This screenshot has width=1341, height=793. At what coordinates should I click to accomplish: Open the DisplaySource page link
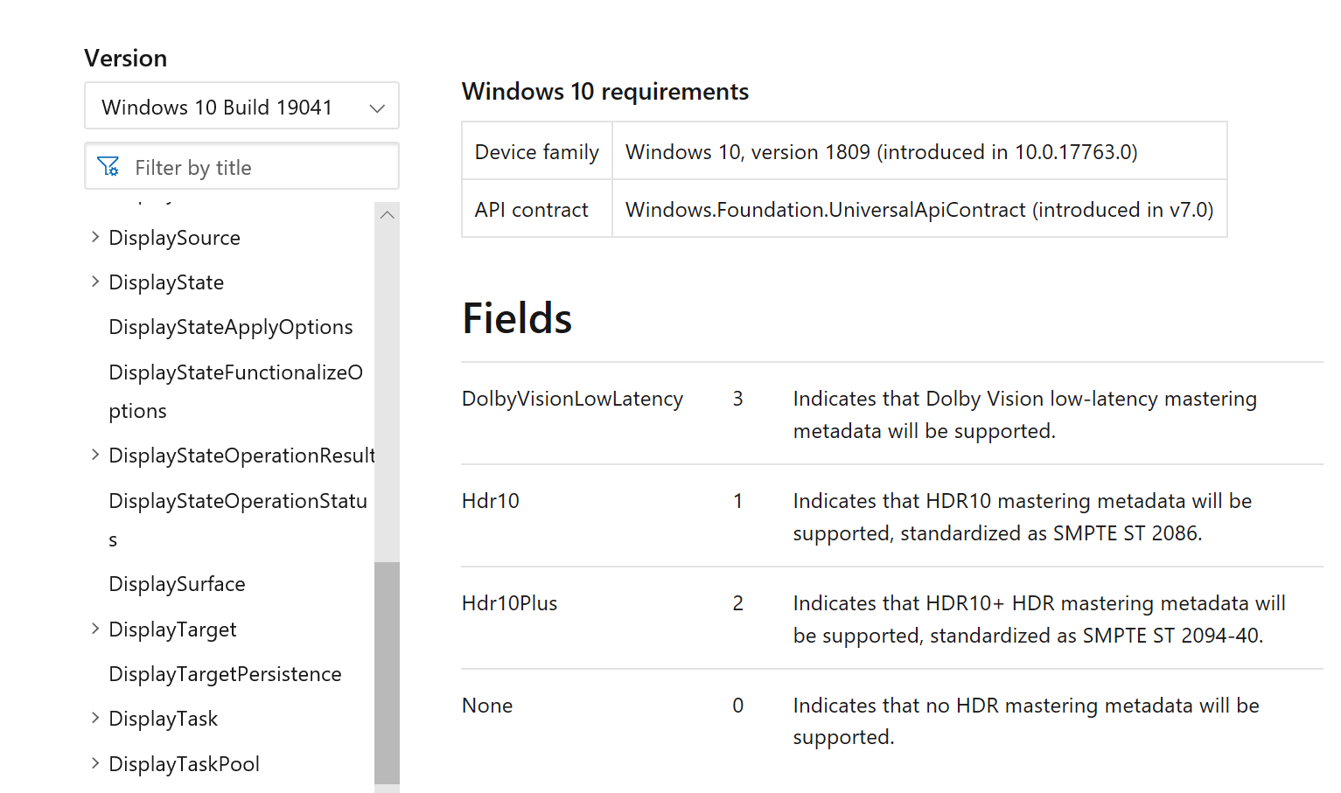point(174,238)
